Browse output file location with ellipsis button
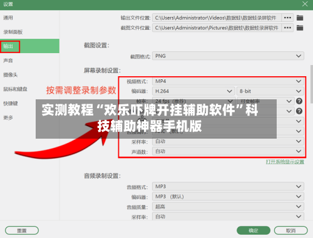The height and width of the screenshot is (238, 313). 287,18
